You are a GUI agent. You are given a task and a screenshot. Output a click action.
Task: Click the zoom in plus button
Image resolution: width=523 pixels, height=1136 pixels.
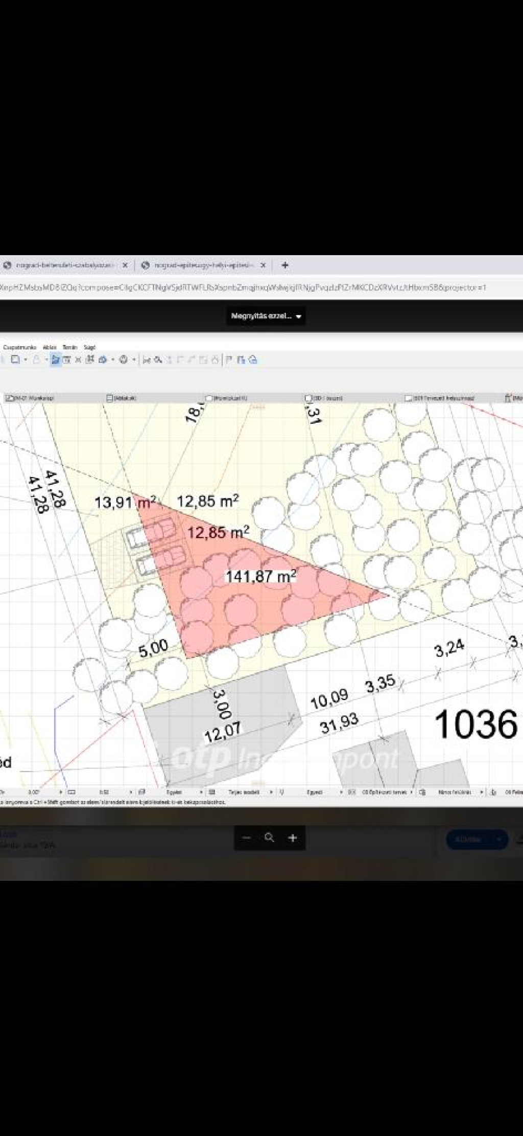293,838
